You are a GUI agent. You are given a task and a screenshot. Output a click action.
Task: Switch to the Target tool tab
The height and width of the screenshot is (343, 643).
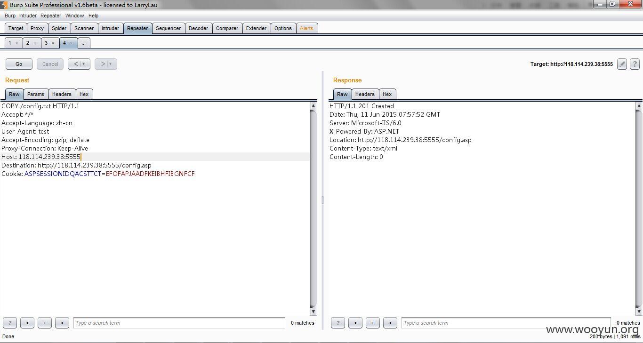click(16, 28)
